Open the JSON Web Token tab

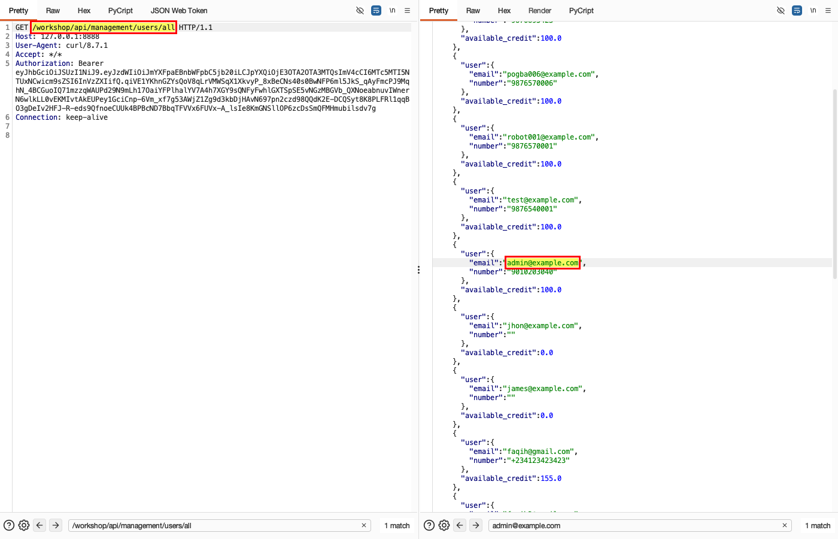click(x=179, y=11)
